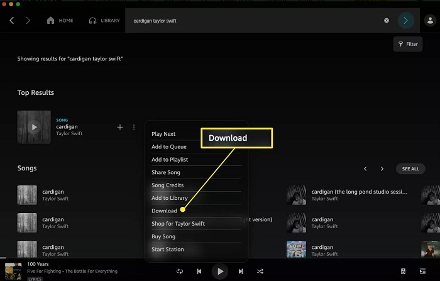Choose Buy Song in the menu

(x=163, y=236)
